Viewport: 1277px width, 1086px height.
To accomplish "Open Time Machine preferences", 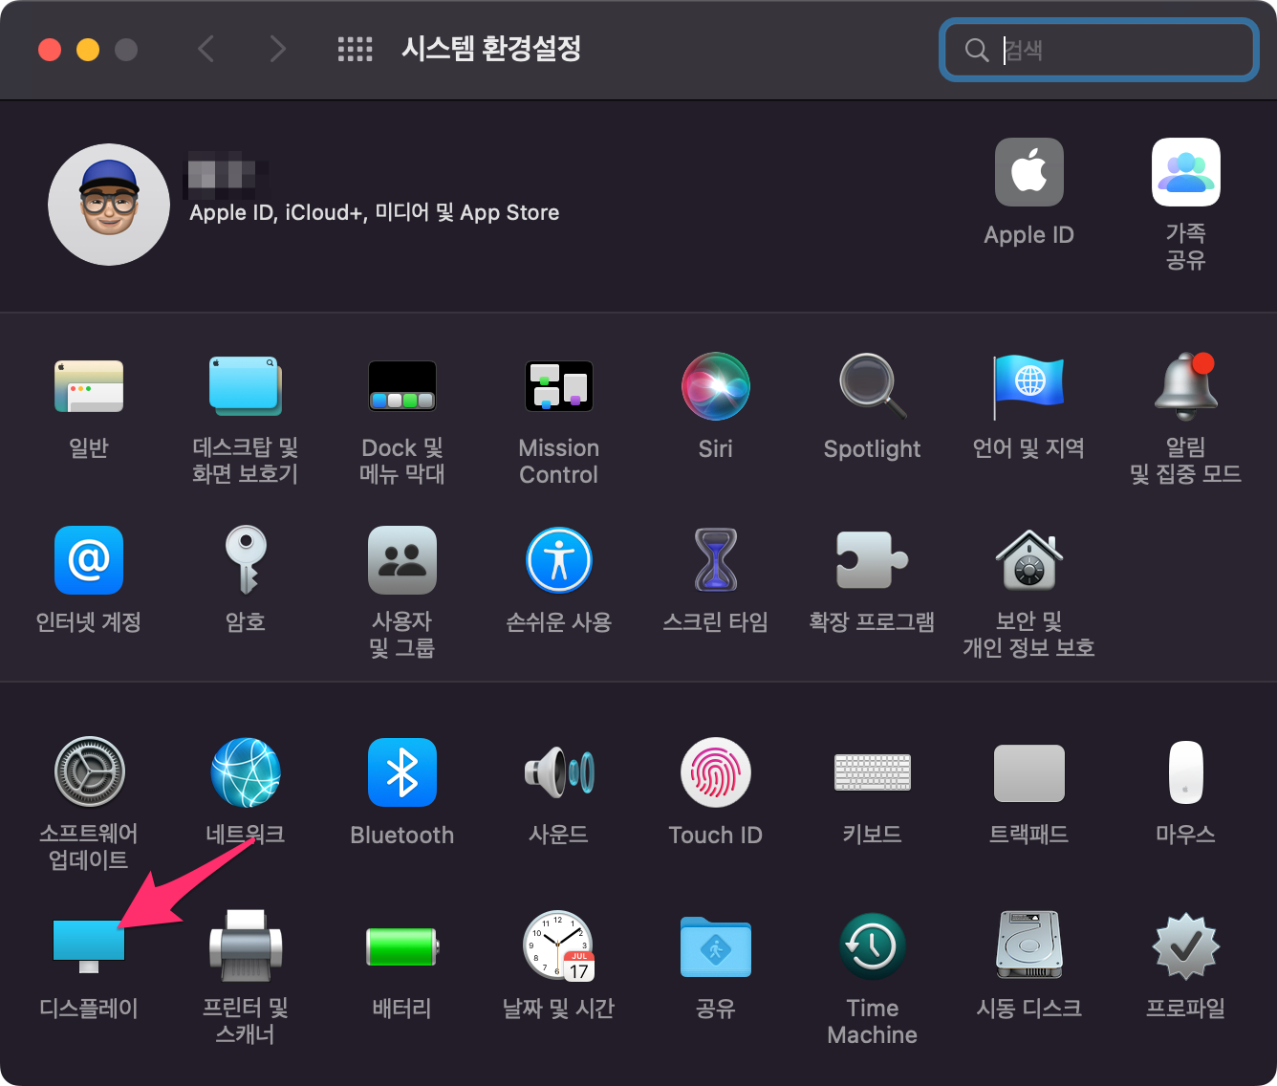I will tap(873, 945).
